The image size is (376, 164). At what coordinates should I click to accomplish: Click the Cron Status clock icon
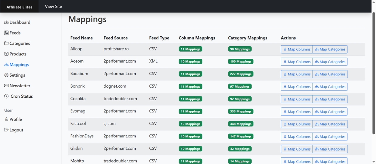6,96
